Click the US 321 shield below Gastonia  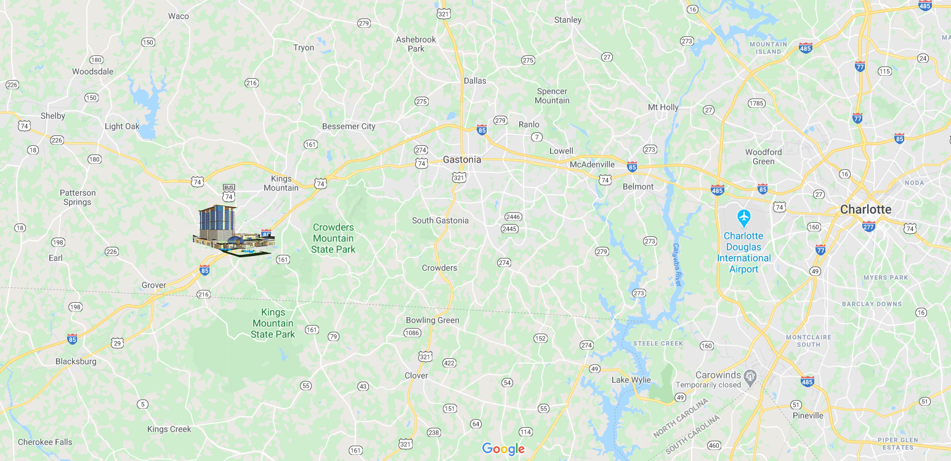459,177
